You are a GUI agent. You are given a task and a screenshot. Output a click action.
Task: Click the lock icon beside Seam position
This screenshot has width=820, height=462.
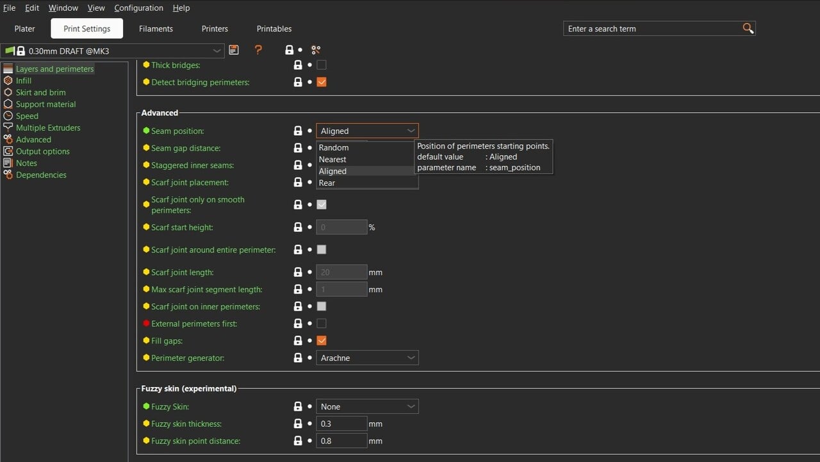pos(298,131)
